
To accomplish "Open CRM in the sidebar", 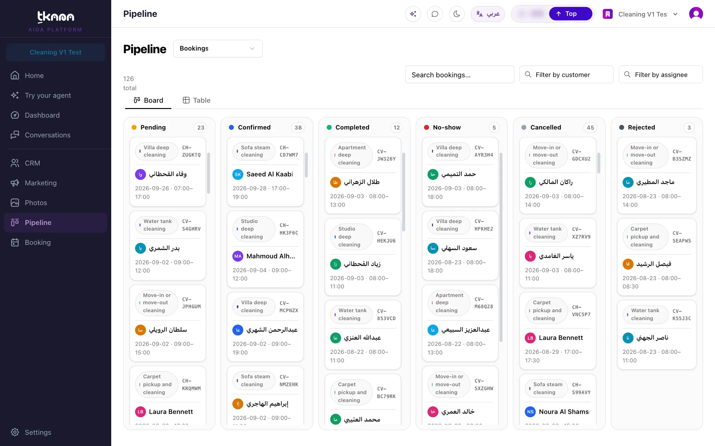I will (x=56, y=163).
